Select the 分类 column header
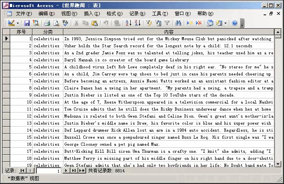The height and width of the screenshot is (184, 284). point(48,32)
